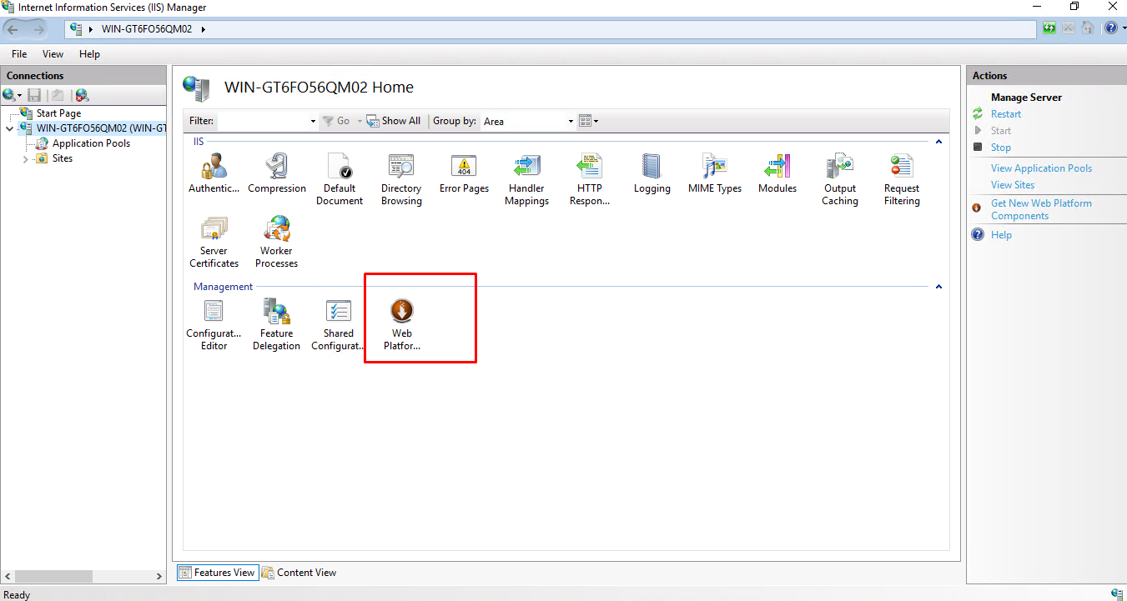Image resolution: width=1127 pixels, height=601 pixels.
Task: Expand the Sites tree node
Action: [x=26, y=158]
